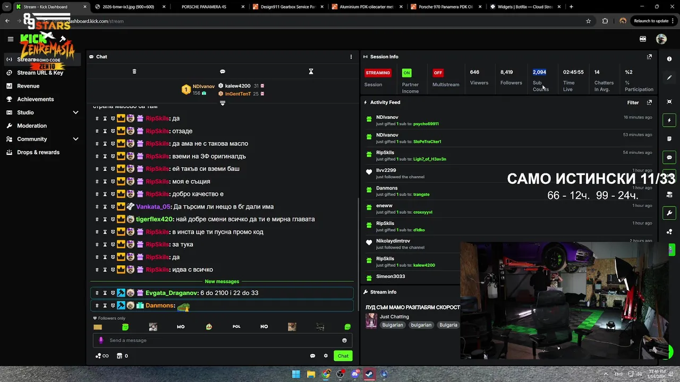Click kalew4200 on the gift leaderboard
This screenshot has height=382, width=680.
(x=237, y=86)
